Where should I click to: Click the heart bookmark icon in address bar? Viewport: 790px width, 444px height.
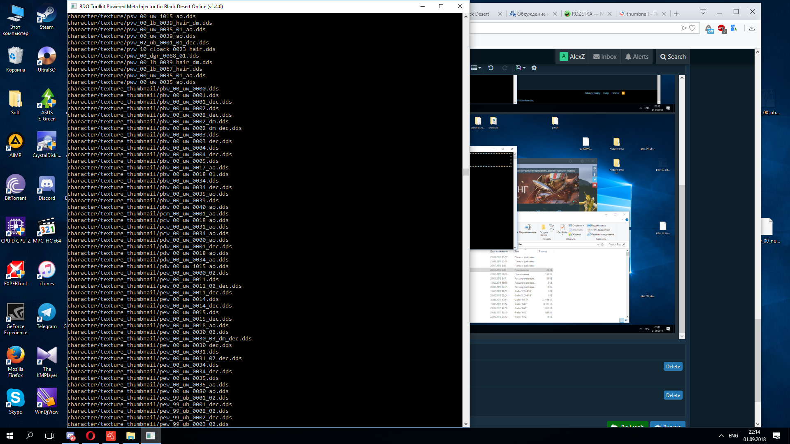[692, 28]
